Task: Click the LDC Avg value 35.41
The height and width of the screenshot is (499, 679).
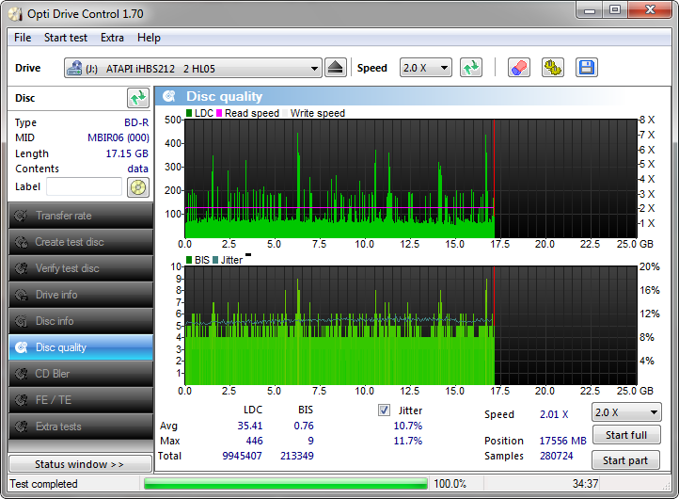Action: (250, 426)
